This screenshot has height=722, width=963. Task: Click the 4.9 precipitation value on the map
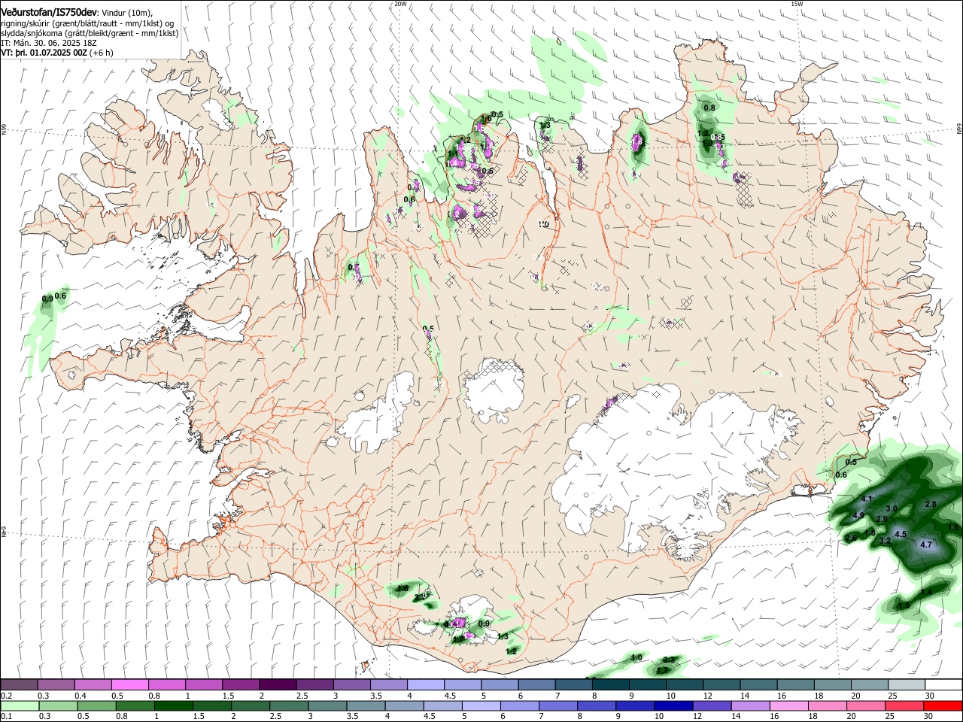click(858, 516)
